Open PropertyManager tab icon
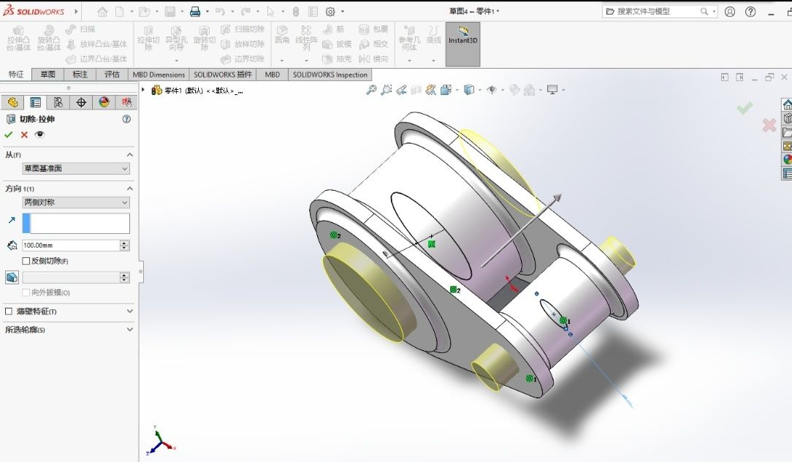 [35, 102]
